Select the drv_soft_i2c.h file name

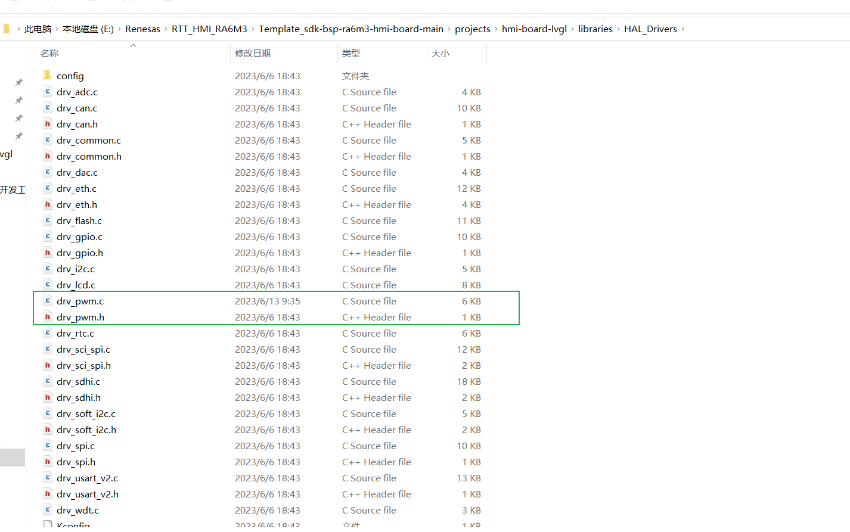tap(86, 430)
